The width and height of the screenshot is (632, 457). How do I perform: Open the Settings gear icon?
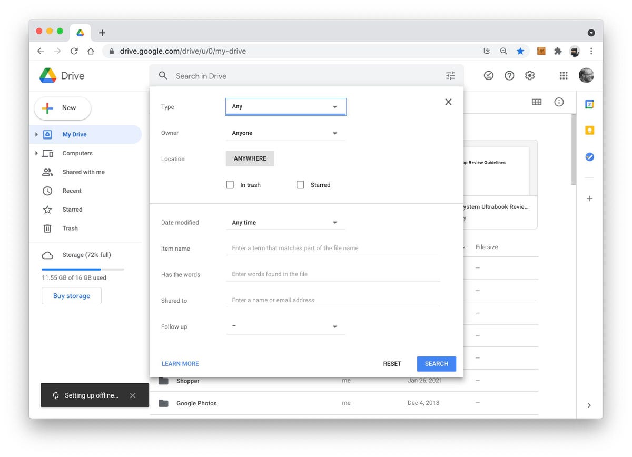click(530, 76)
